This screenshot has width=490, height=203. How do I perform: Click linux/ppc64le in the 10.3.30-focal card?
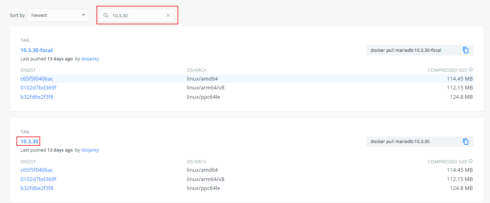click(203, 97)
